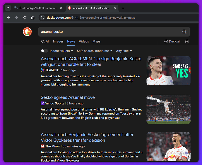Close the 'arsenal sesko at DuckDuckGo' tab
The height and width of the screenshot is (165, 202).
point(115,8)
